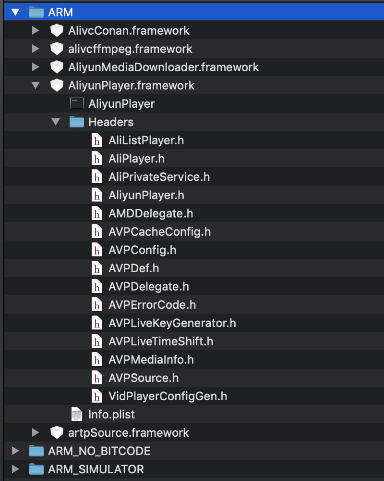384x481 pixels.
Task: Open the AVPSource.h file name
Action: [144, 378]
